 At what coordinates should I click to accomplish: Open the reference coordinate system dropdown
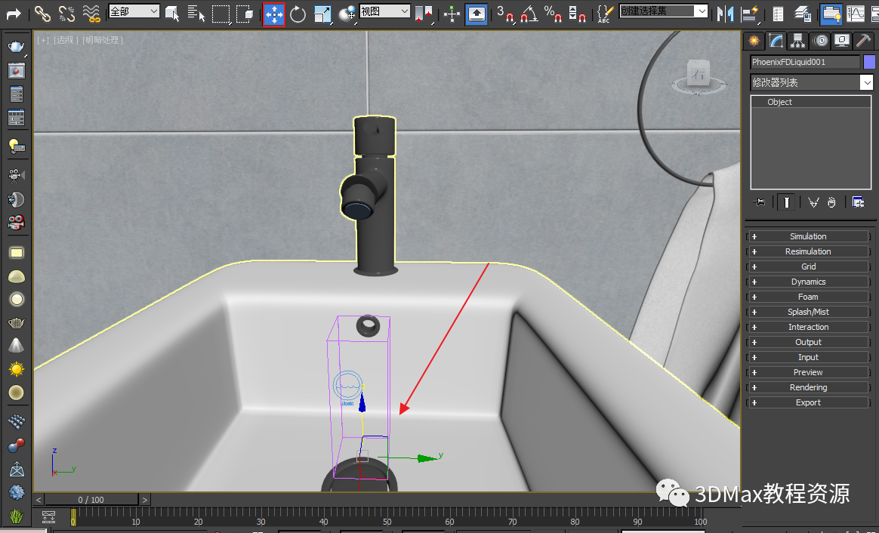[384, 11]
